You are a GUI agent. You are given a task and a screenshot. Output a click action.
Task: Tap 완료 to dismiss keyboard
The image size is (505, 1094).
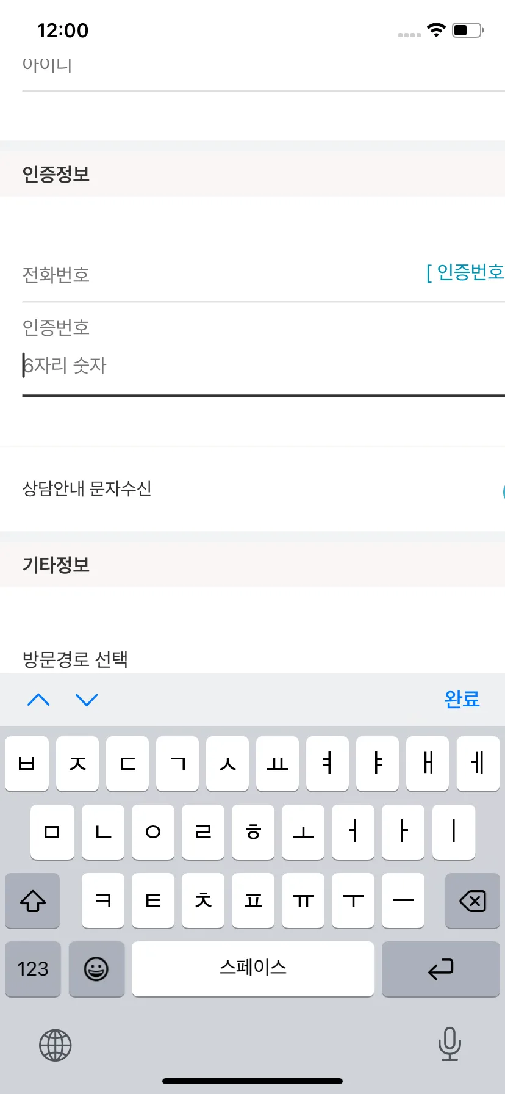[x=462, y=699]
